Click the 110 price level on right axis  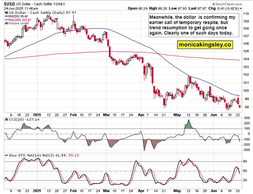[246, 14]
